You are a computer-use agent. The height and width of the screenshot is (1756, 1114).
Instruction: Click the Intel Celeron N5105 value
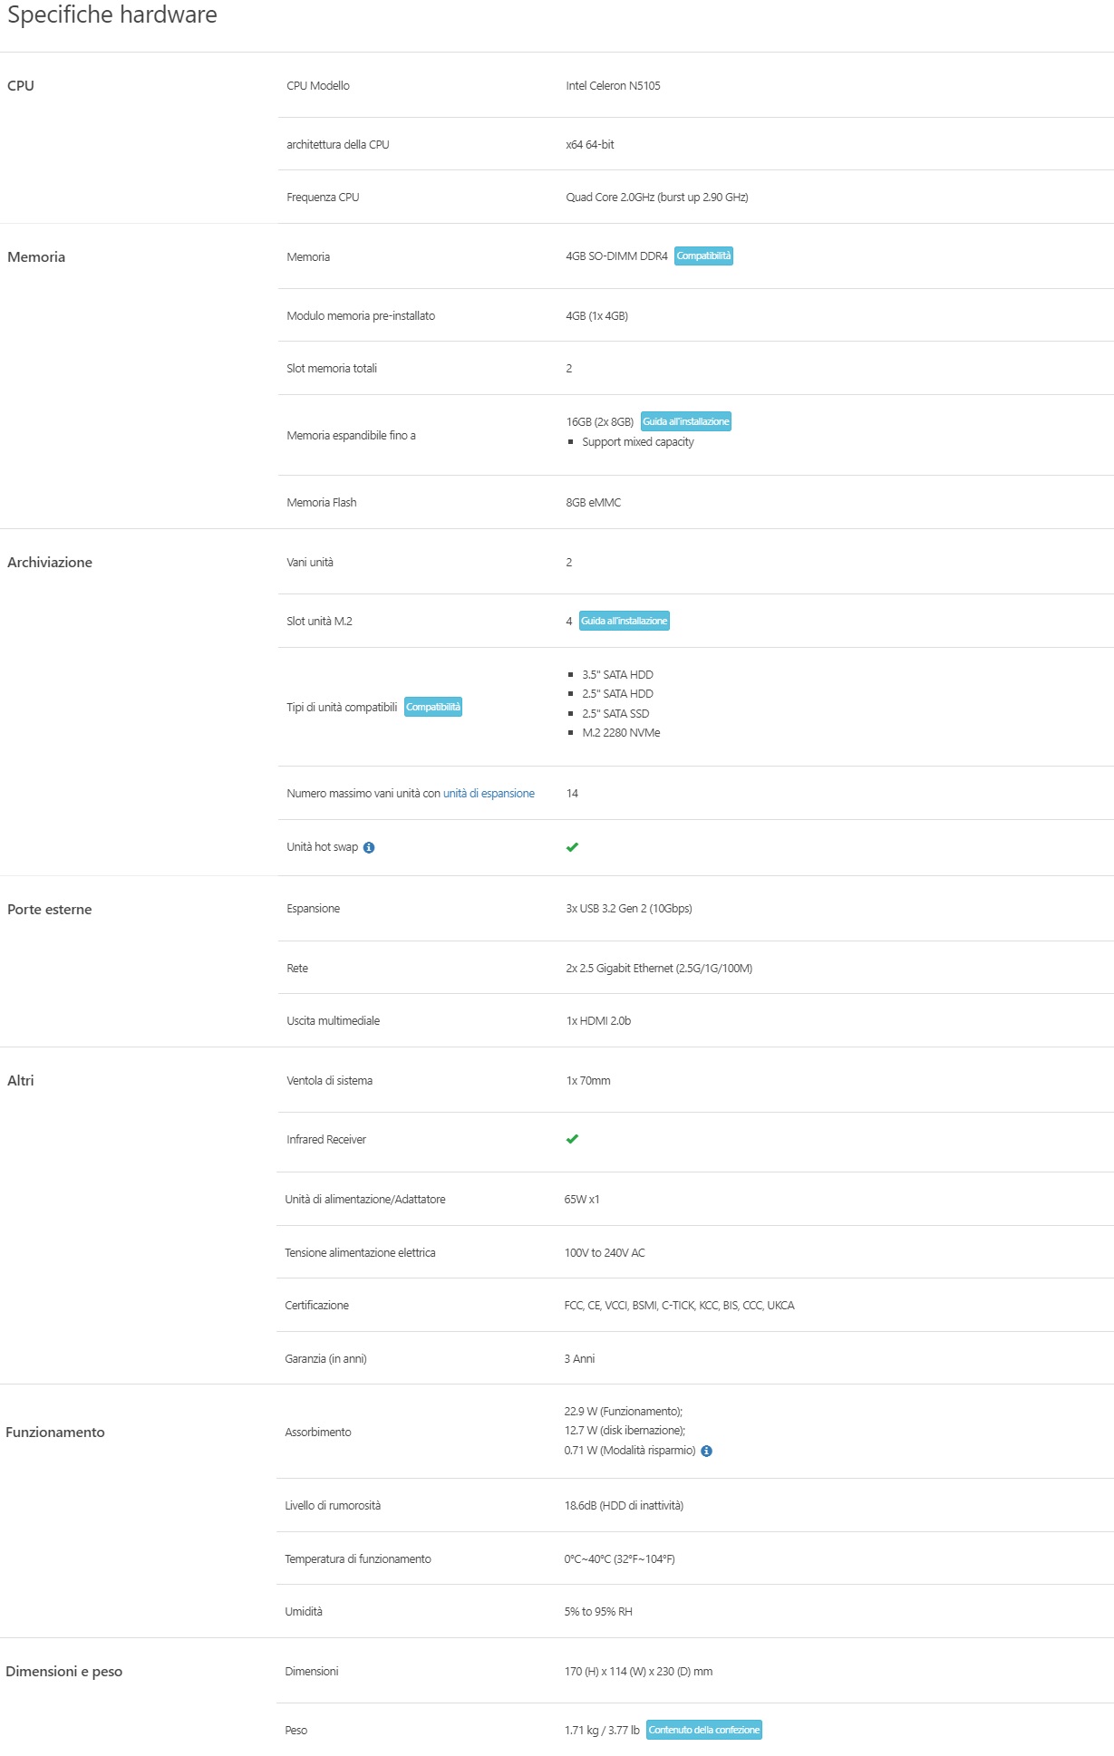613,86
